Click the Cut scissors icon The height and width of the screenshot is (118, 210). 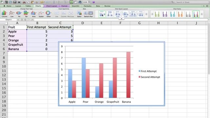point(24,2)
